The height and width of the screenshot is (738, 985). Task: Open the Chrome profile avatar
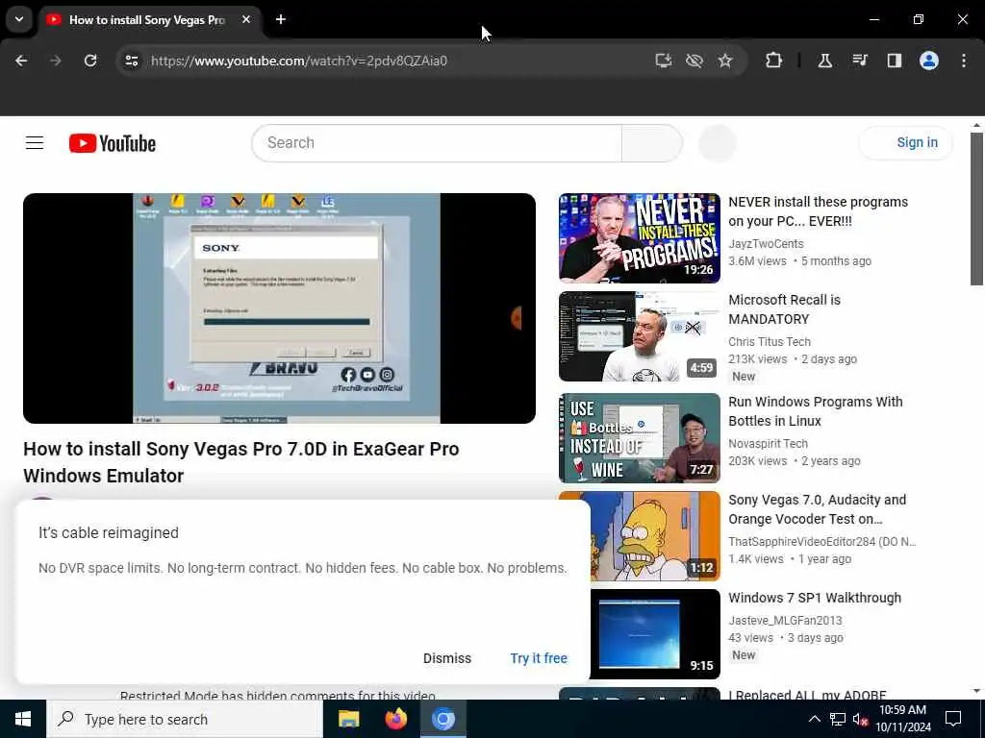(929, 61)
